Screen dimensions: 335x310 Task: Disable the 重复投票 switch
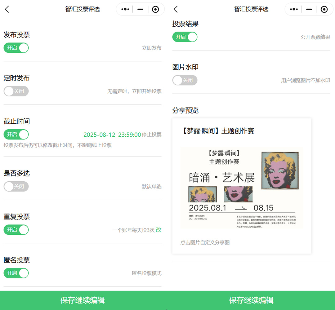pyautogui.click(x=16, y=230)
